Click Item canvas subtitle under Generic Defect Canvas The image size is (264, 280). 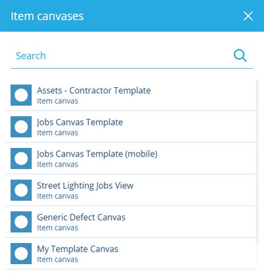click(57, 228)
